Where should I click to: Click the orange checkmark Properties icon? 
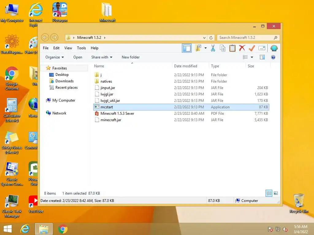pos(252,48)
